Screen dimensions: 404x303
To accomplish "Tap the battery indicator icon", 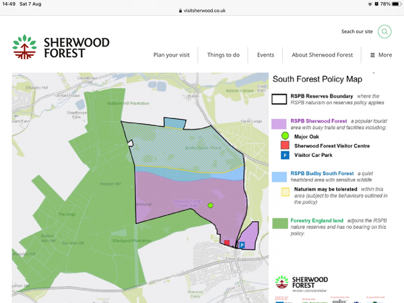I will point(397,4).
